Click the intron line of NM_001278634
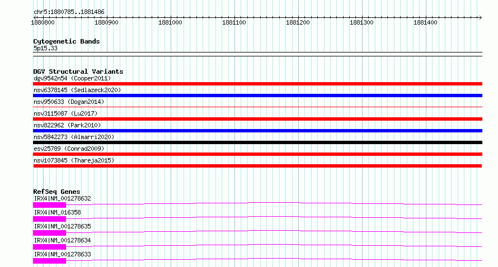498x267 pixels. pos(274,244)
